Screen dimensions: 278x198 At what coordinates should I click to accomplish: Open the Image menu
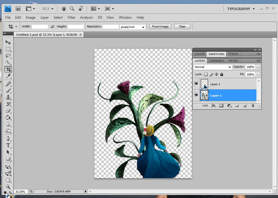31,17
